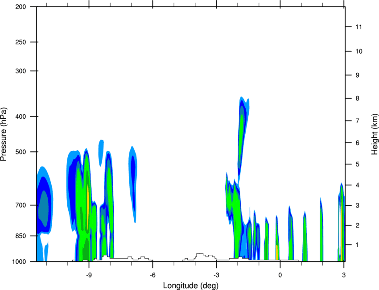Click the 3 km height label
This screenshot has height=290, width=379.
(358, 206)
